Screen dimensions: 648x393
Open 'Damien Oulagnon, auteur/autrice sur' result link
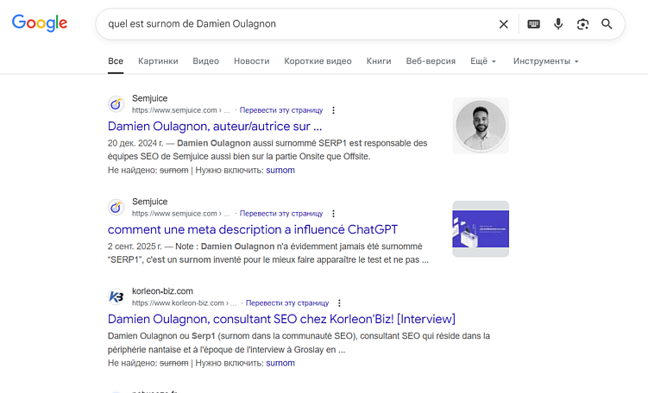[x=215, y=127]
